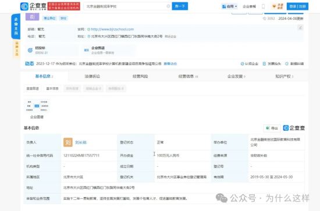Select credit code 12110224MB17557711
320x211 pixels.
point(81,156)
